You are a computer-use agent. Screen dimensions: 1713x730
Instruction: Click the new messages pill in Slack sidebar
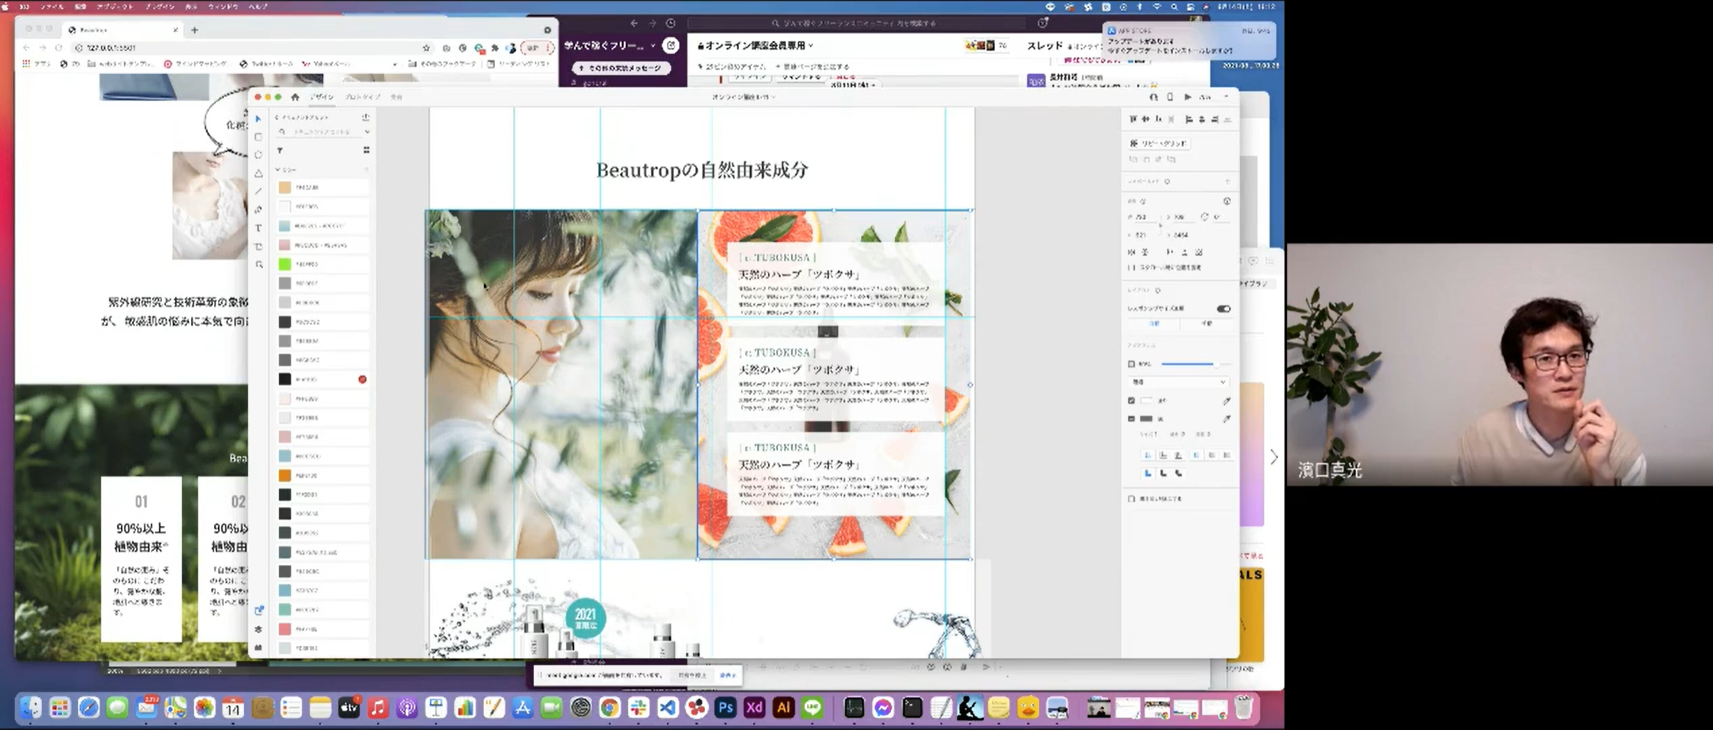click(x=622, y=68)
